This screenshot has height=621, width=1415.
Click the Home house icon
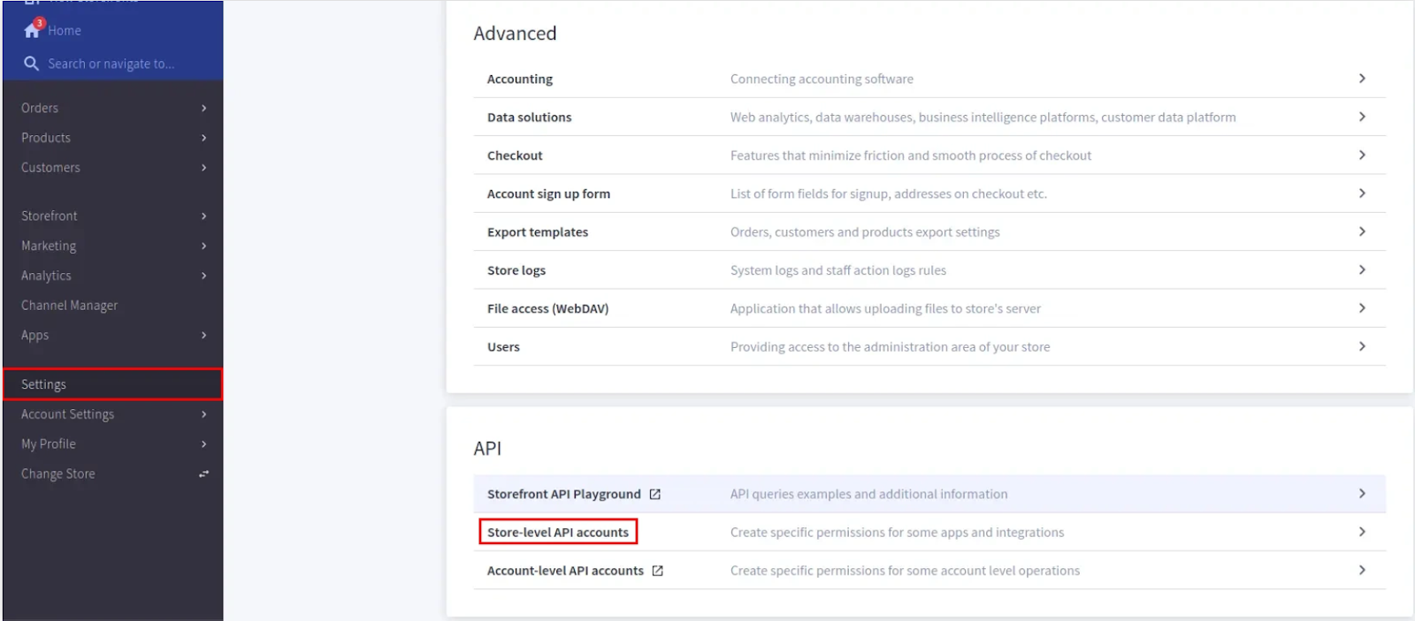(x=32, y=30)
